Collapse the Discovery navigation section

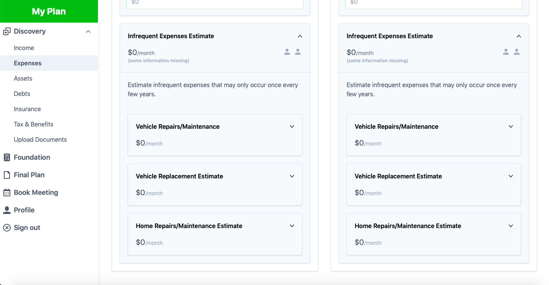[x=88, y=31]
